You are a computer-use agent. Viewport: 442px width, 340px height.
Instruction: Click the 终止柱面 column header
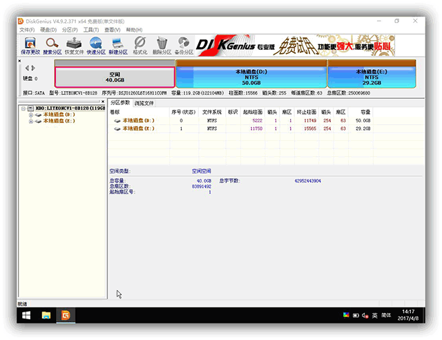(307, 113)
